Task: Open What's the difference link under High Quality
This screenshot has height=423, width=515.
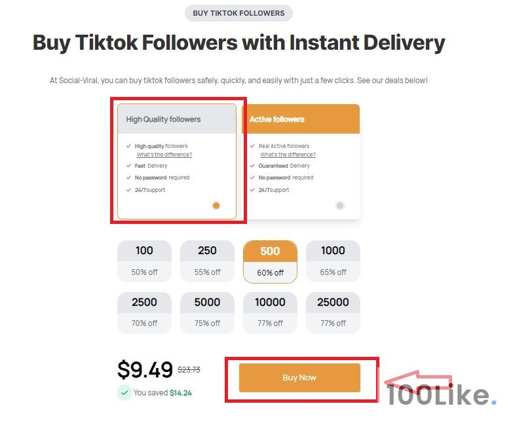Action: pos(164,155)
